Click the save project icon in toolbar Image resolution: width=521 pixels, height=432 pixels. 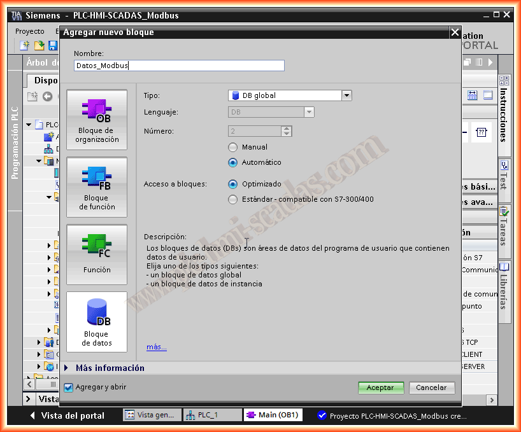coord(53,46)
